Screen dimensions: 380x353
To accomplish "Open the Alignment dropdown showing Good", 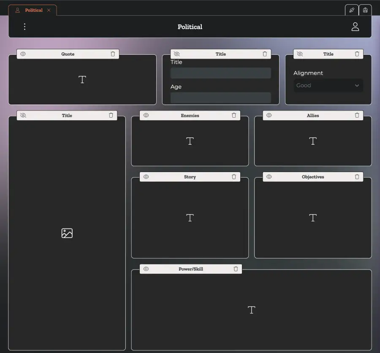I will [x=328, y=86].
